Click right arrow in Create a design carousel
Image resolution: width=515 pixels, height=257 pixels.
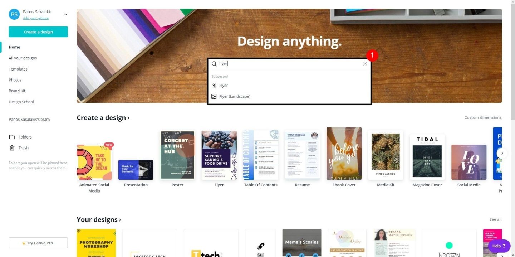pyautogui.click(x=502, y=153)
